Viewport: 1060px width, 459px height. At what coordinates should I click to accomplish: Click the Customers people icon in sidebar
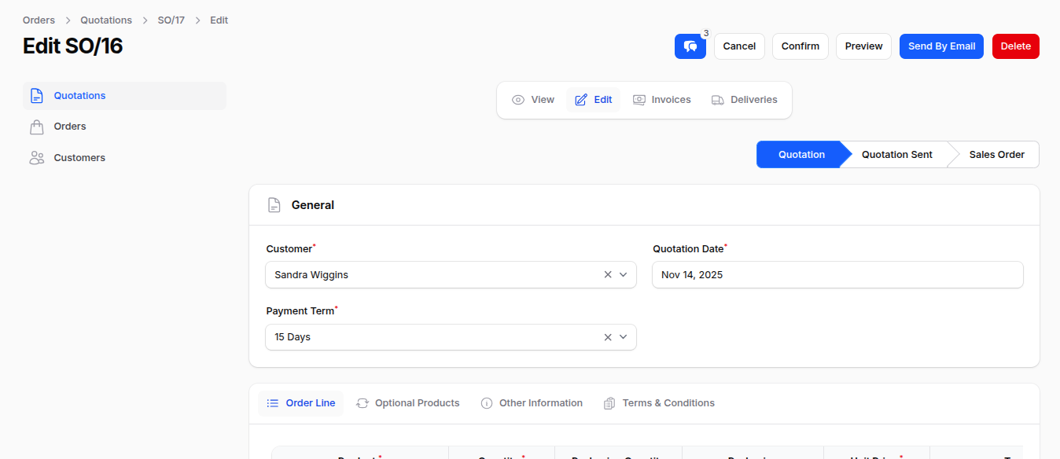(x=36, y=158)
